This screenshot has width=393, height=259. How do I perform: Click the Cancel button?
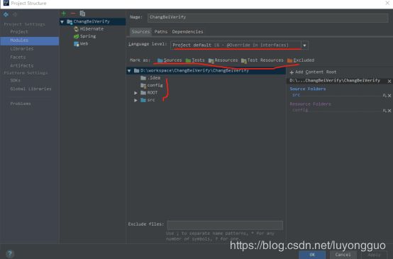pyautogui.click(x=343, y=255)
